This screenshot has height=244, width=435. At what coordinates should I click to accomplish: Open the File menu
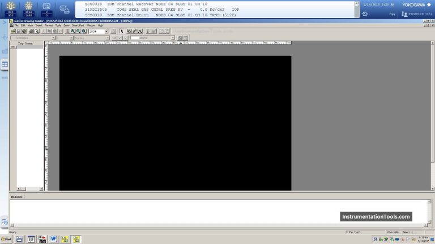16,25
